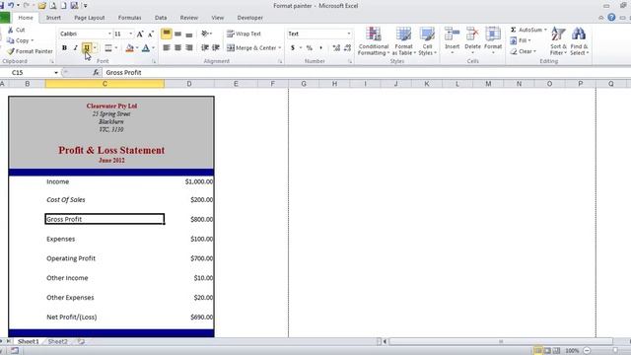631x355 pixels.
Task: Click the Excel Help question mark icon
Action: coord(611,17)
